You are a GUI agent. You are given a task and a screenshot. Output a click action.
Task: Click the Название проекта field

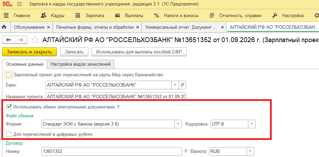tap(116, 96)
